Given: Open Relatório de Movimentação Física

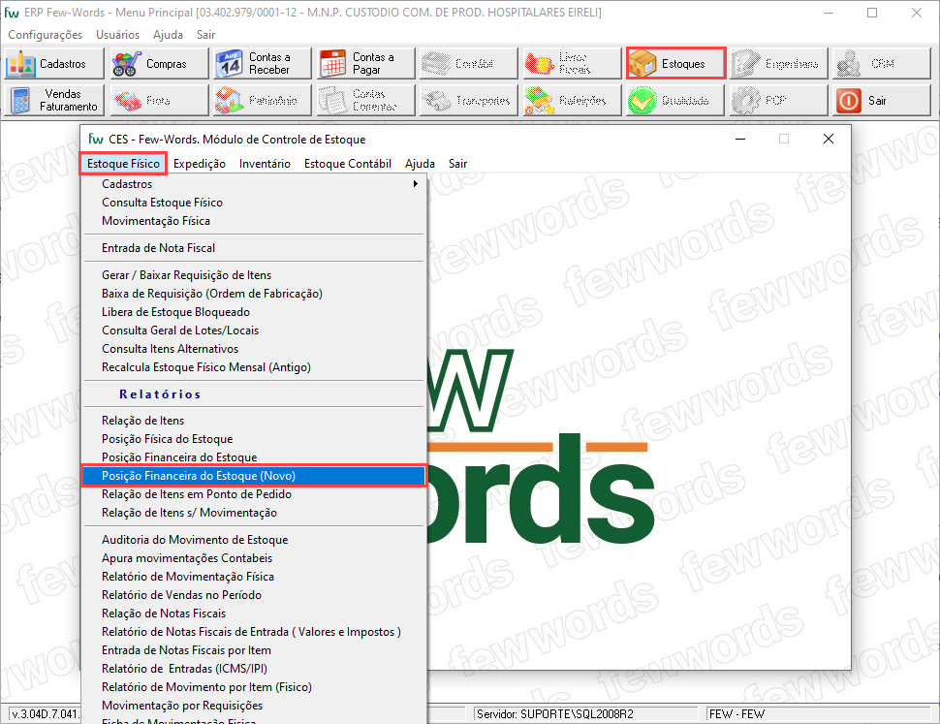Looking at the screenshot, I should (x=254, y=577).
